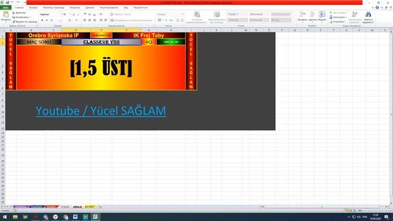
Task: Switch to the Вставка (Insert) ribbon tab
Action: (x=33, y=7)
